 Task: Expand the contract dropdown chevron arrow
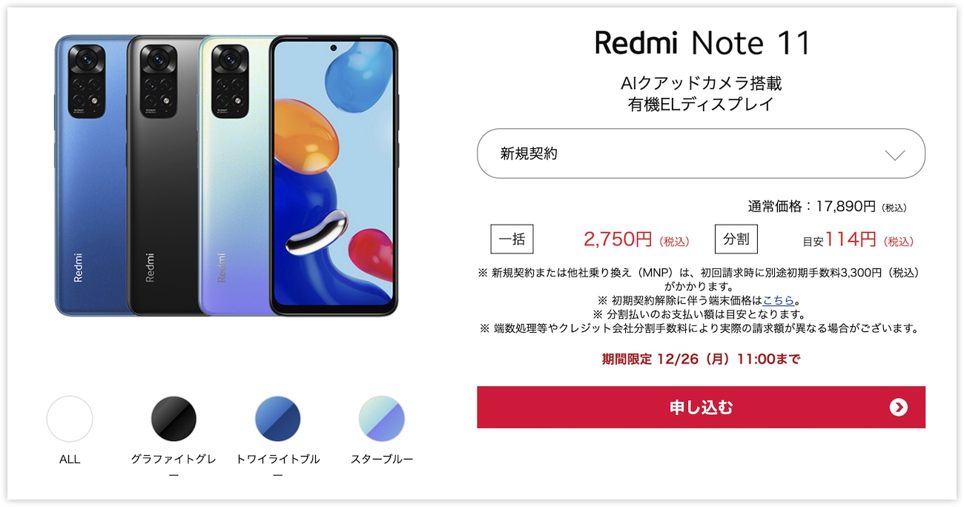click(895, 155)
